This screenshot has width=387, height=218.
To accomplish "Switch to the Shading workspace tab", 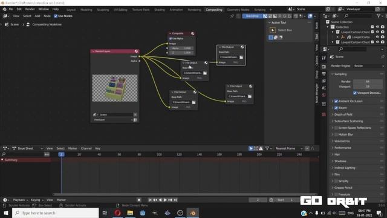I will 160,10.
